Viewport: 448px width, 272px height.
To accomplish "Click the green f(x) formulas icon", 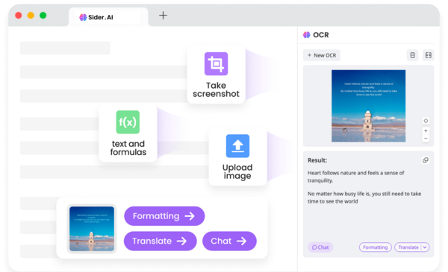I will (128, 122).
